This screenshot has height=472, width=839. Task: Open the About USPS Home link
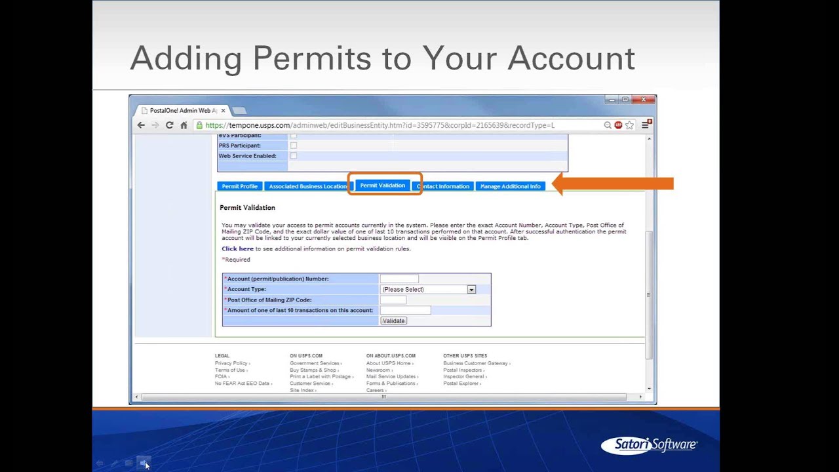point(390,363)
